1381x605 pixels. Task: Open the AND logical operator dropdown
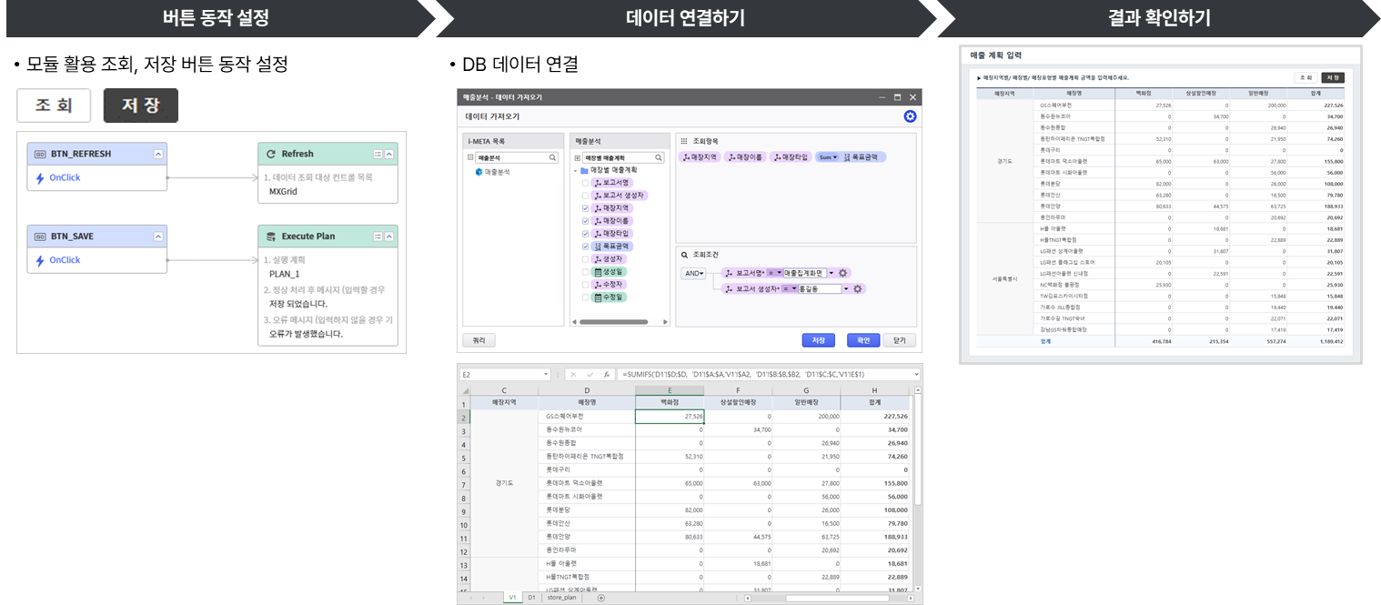[694, 273]
